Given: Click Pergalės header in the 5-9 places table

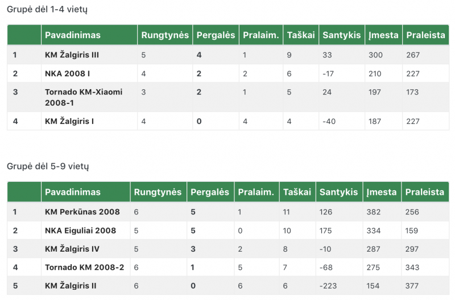Looking at the screenshot, I should pos(210,192).
